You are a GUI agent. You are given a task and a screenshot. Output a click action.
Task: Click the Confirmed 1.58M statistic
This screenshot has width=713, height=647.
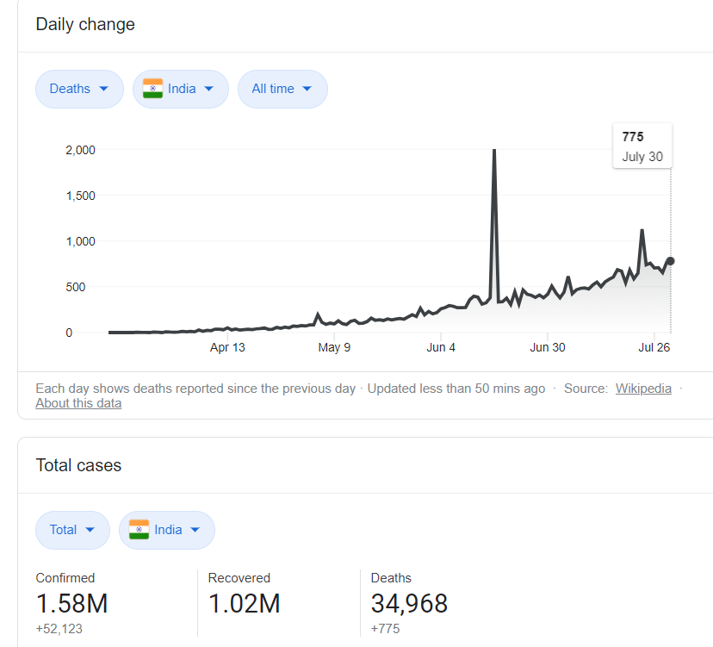71,602
